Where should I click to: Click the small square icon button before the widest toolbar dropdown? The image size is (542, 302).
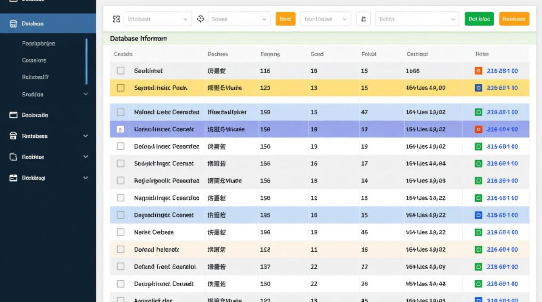pos(363,19)
